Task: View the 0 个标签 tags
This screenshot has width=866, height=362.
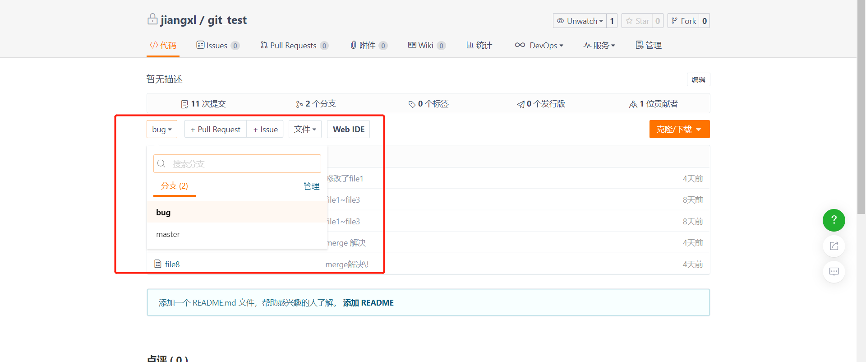Action: pyautogui.click(x=428, y=104)
